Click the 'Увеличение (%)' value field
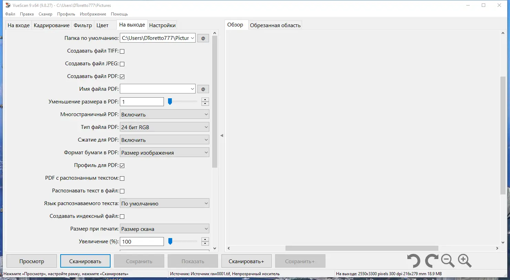 (x=142, y=242)
